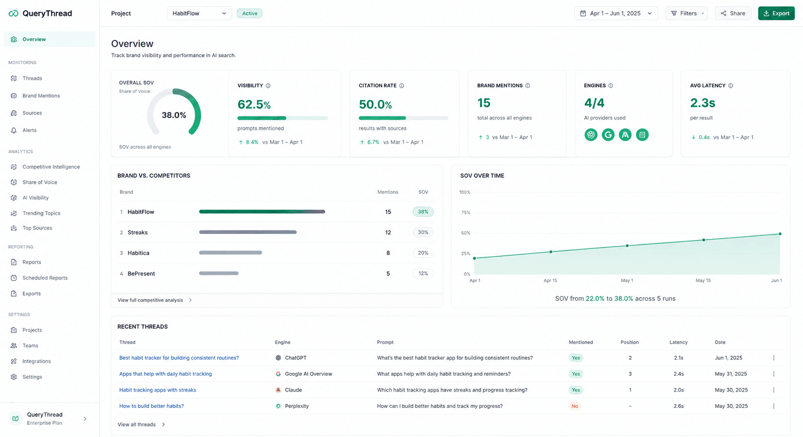Click the 'No' mentioned badge for Perplexity thread
This screenshot has width=803, height=437.
tap(575, 406)
